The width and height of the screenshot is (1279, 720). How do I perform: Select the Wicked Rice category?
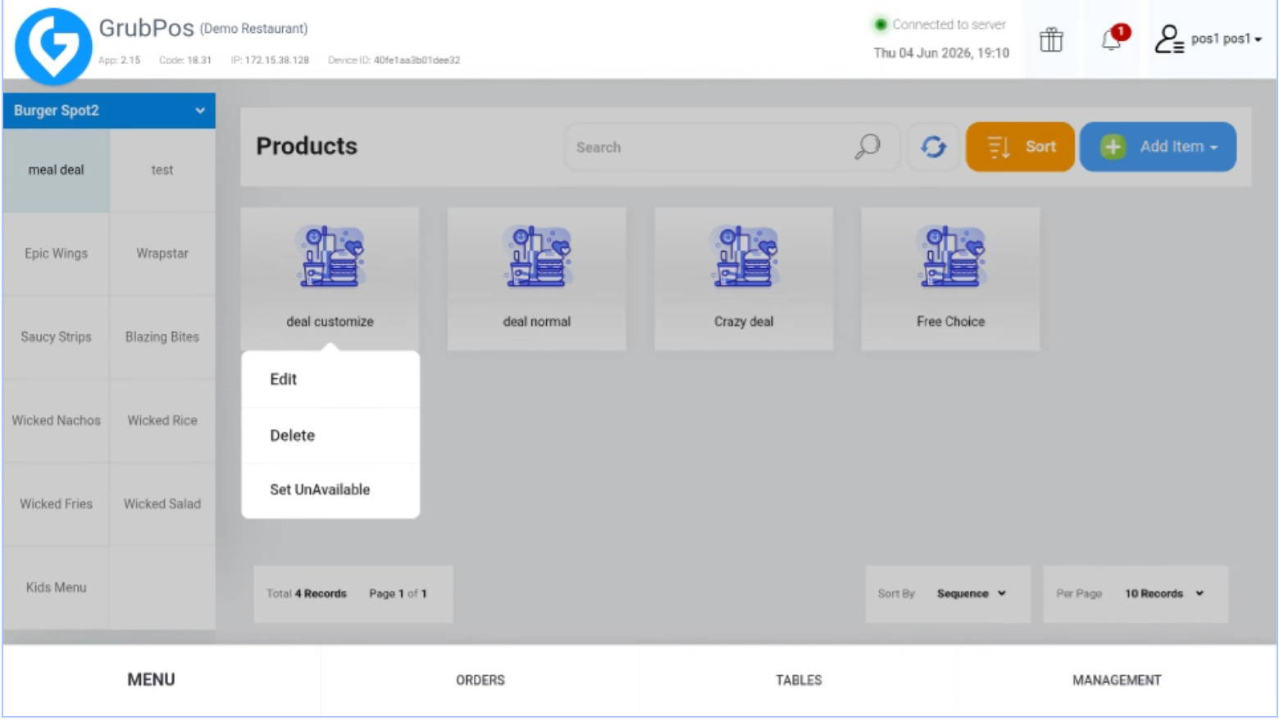pos(162,422)
